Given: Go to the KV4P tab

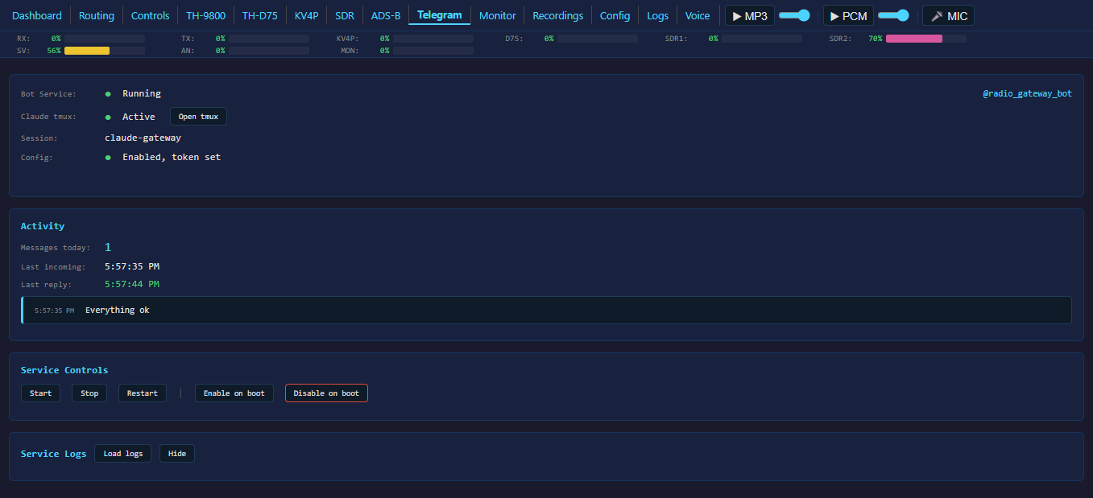Looking at the screenshot, I should pyautogui.click(x=307, y=15).
